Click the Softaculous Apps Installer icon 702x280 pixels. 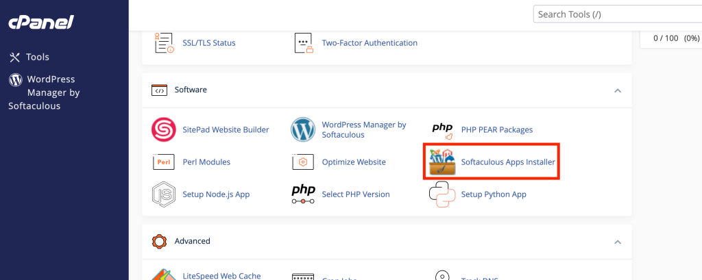[x=442, y=162]
